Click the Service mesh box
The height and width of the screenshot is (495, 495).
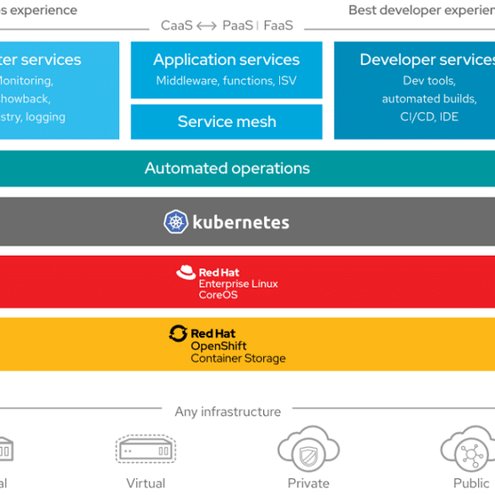(x=227, y=122)
